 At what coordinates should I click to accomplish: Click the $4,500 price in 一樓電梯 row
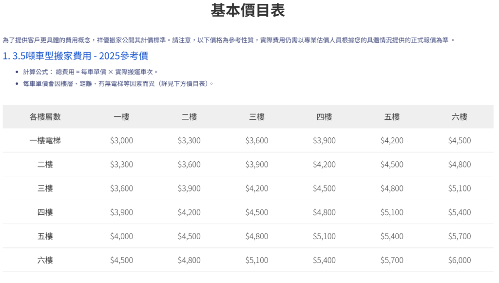[460, 140]
